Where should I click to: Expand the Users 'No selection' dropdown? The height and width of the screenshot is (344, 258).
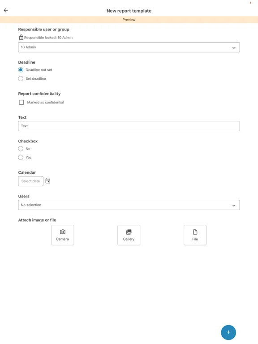pos(129,205)
